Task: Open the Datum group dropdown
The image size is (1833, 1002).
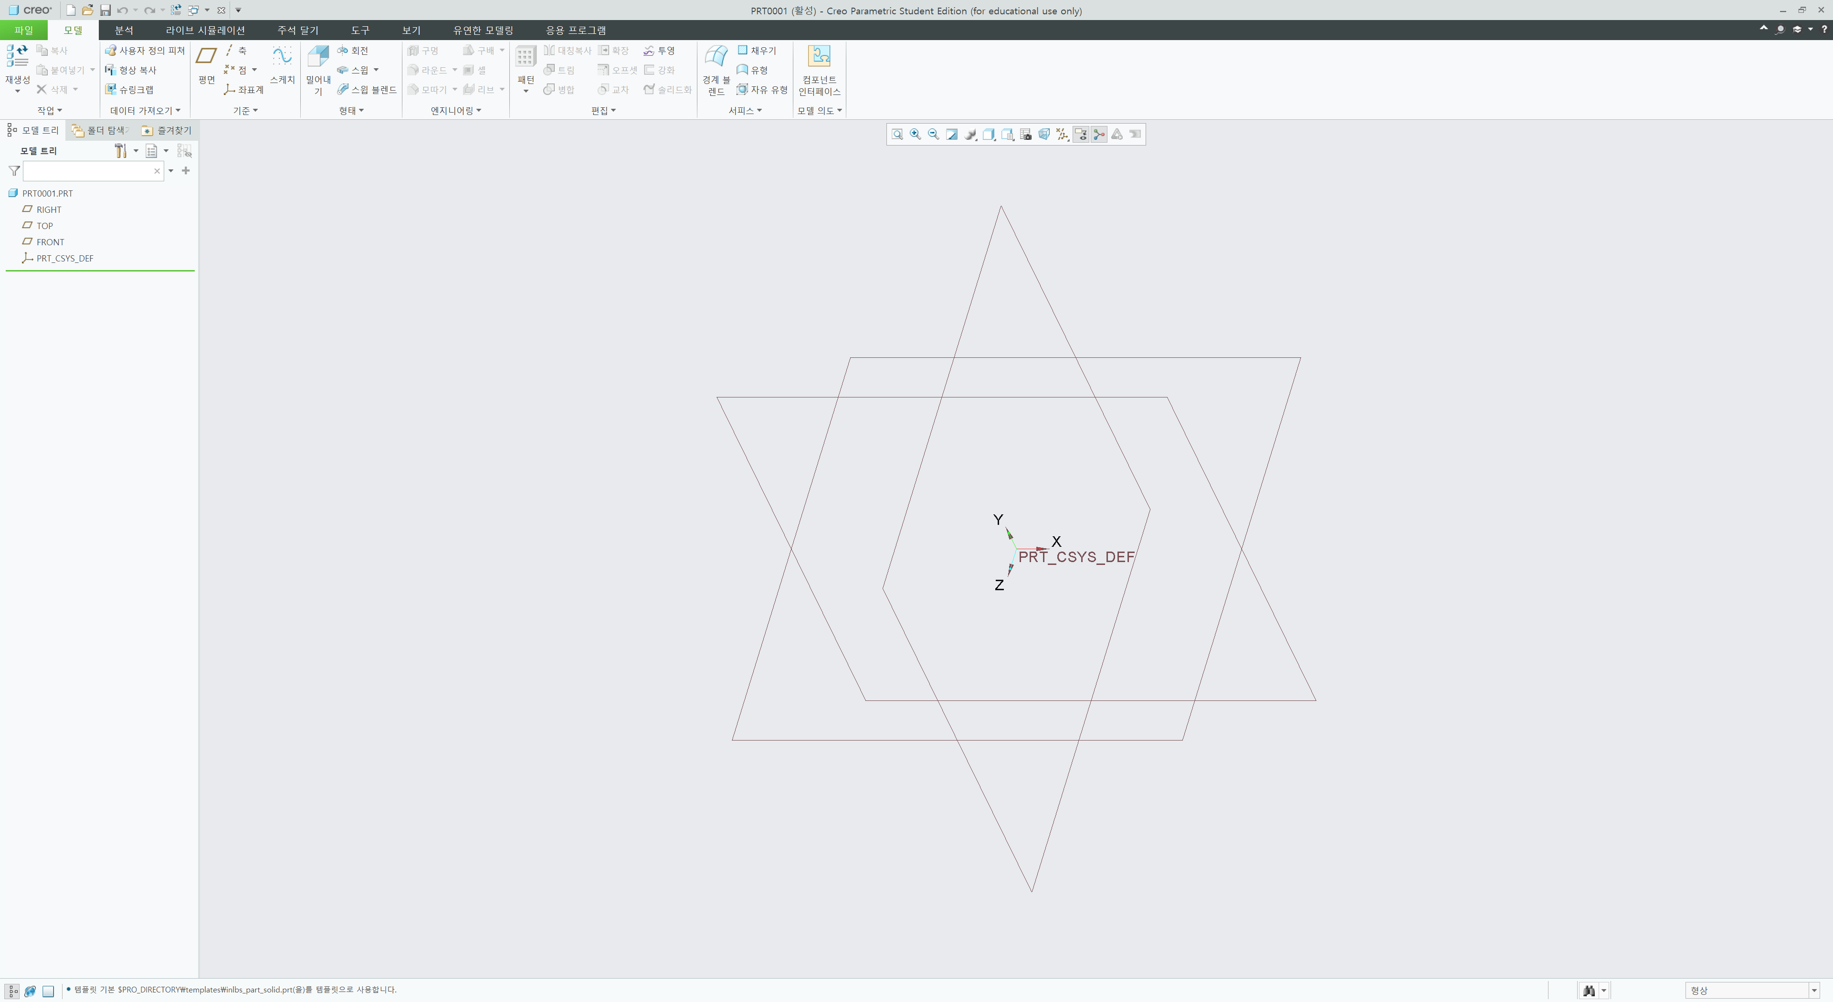Action: coord(245,110)
